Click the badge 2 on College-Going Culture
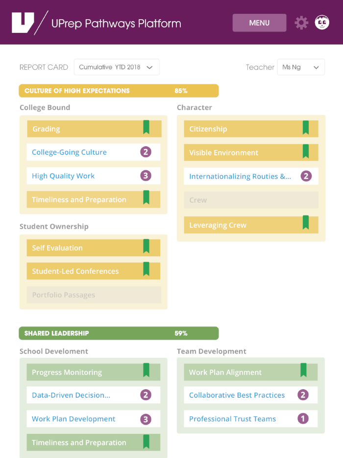 [146, 152]
